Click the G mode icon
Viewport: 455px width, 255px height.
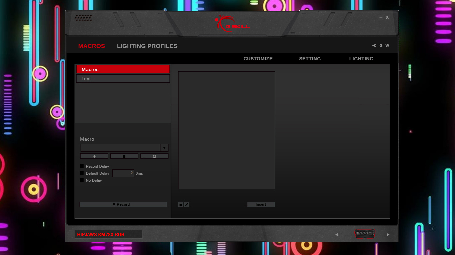point(381,46)
